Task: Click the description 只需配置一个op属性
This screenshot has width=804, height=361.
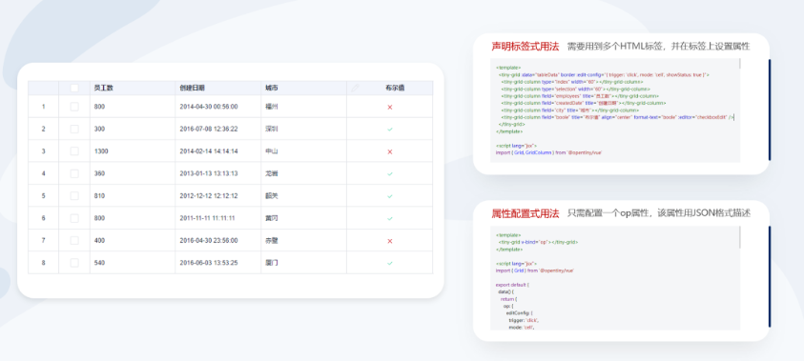Action: point(608,213)
